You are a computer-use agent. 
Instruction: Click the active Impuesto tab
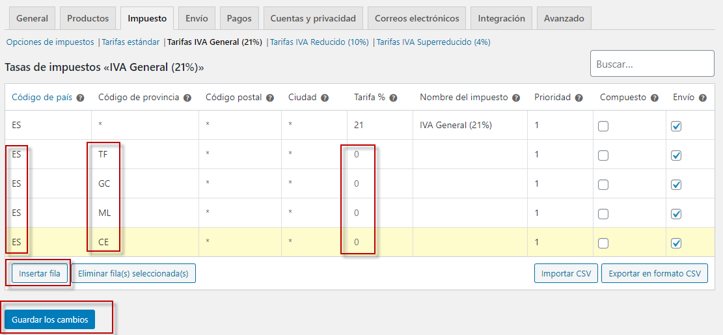tap(147, 18)
